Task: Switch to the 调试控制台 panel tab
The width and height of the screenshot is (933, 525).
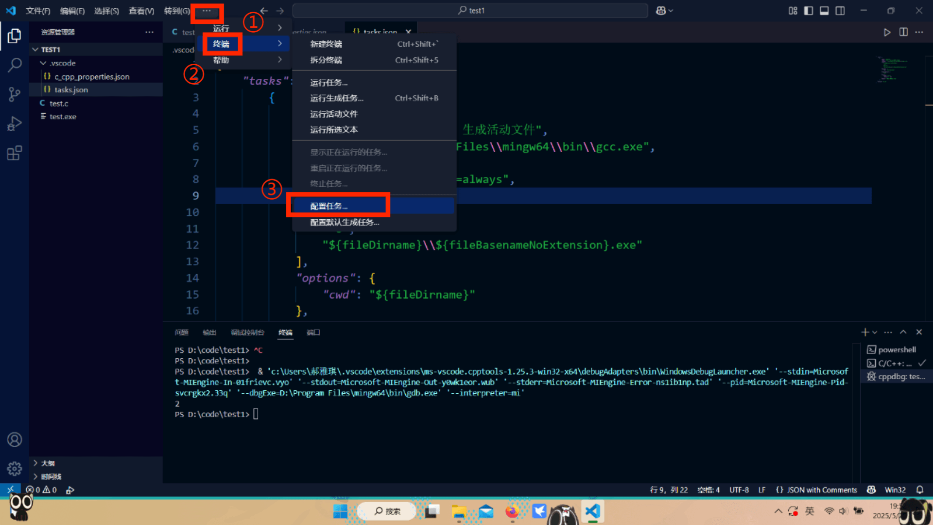Action: click(248, 332)
